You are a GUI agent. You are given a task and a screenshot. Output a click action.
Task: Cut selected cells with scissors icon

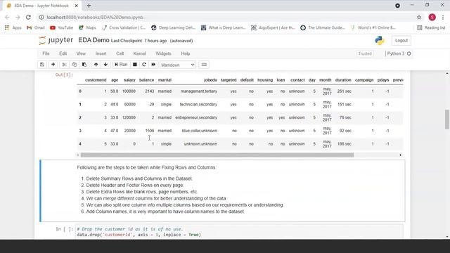point(64,65)
